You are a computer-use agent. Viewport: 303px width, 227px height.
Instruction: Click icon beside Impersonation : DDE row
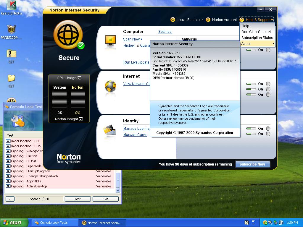pos(8,141)
